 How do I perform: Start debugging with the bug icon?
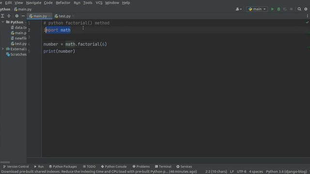click(x=279, y=9)
